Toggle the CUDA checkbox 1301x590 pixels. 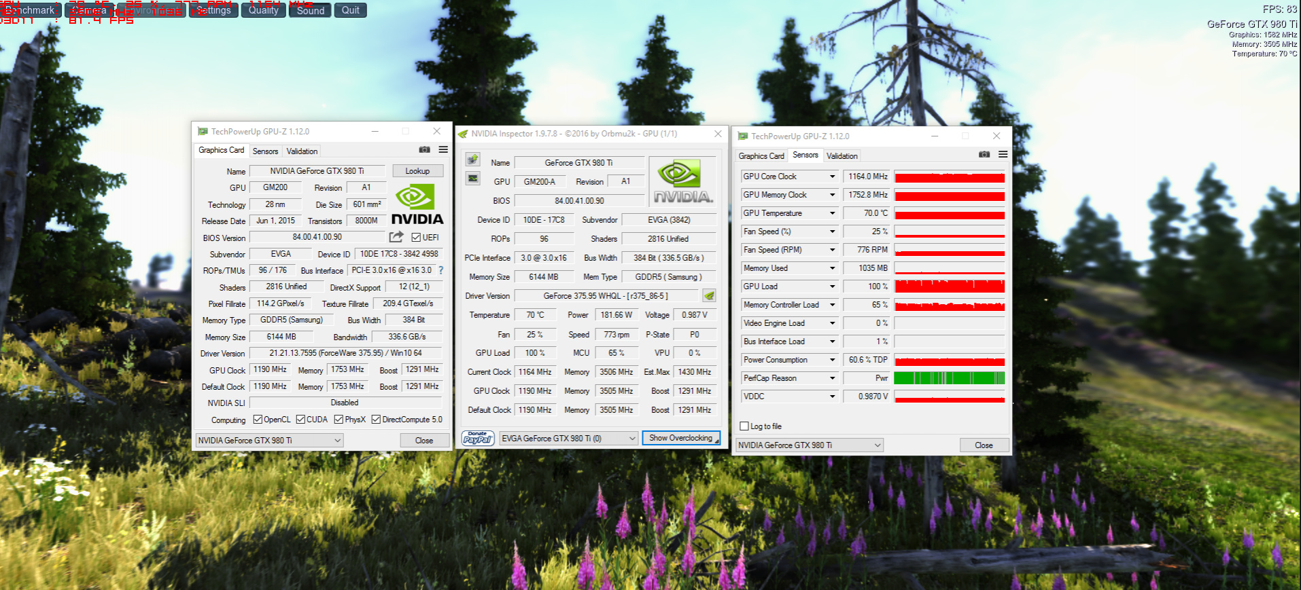(x=300, y=420)
